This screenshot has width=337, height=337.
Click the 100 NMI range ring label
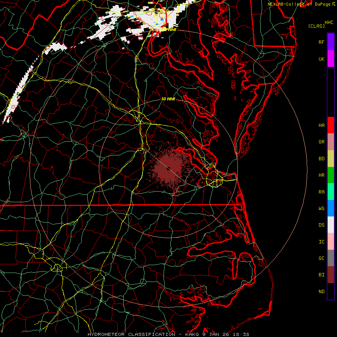168,30
